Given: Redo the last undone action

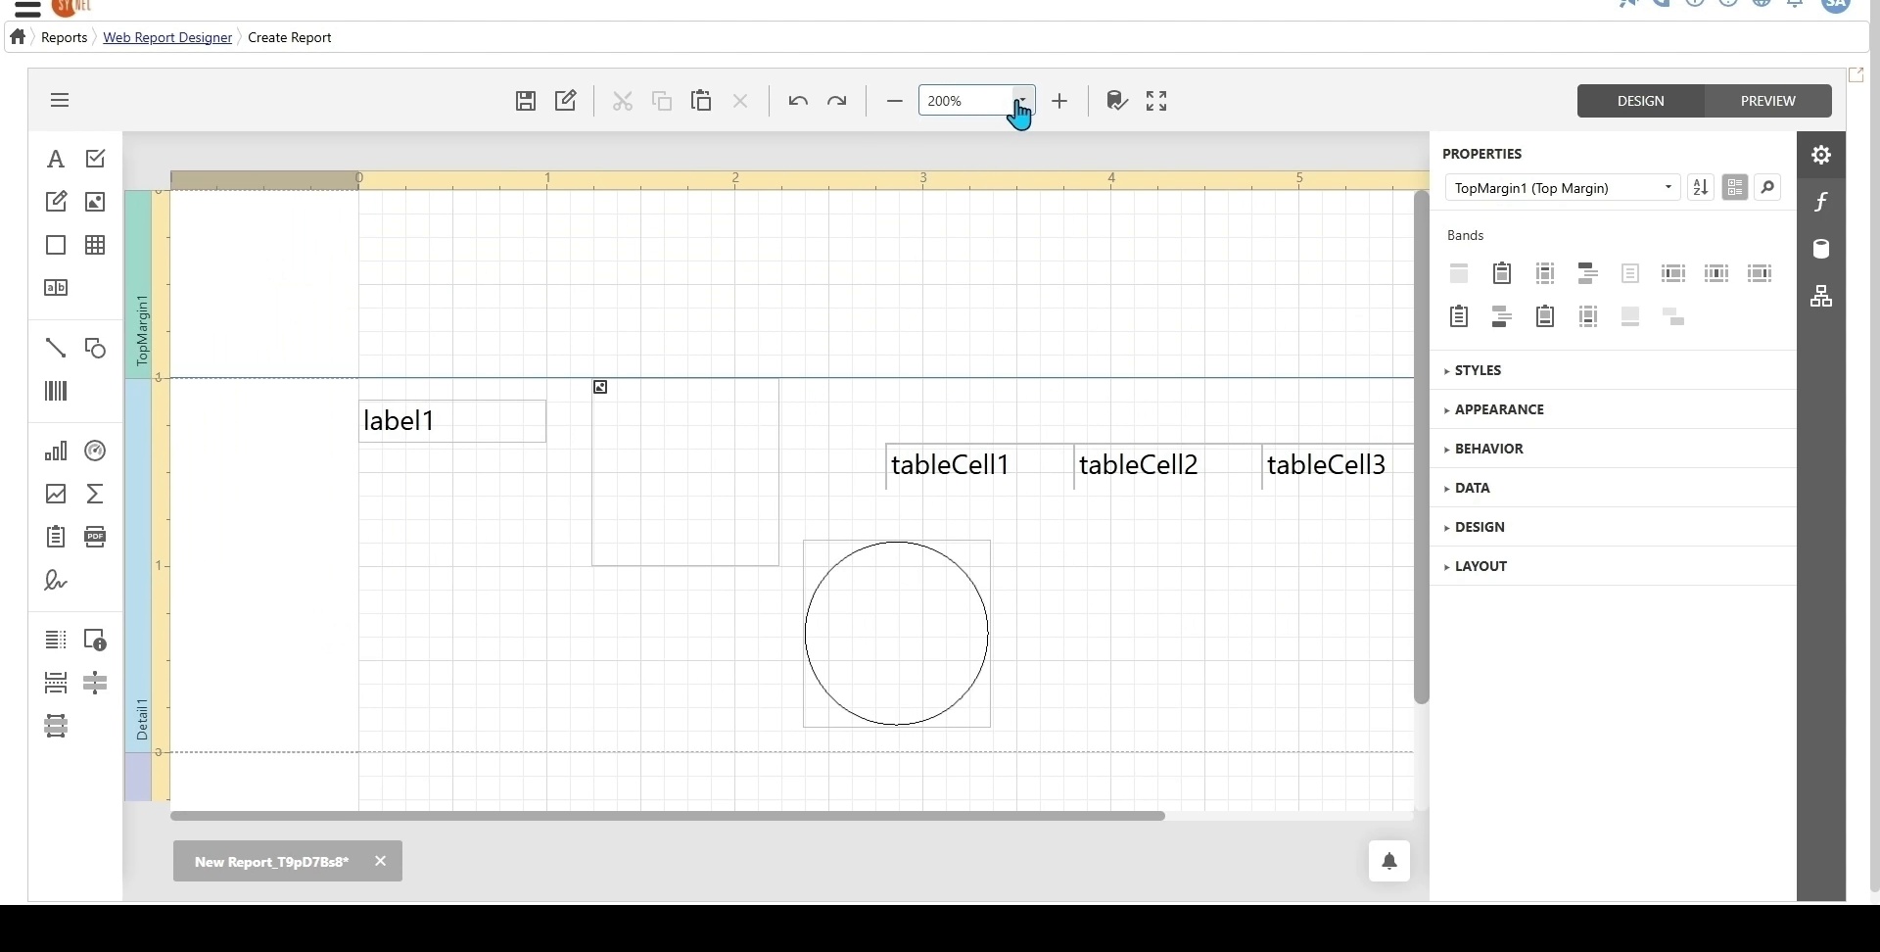Looking at the screenshot, I should pyautogui.click(x=837, y=101).
